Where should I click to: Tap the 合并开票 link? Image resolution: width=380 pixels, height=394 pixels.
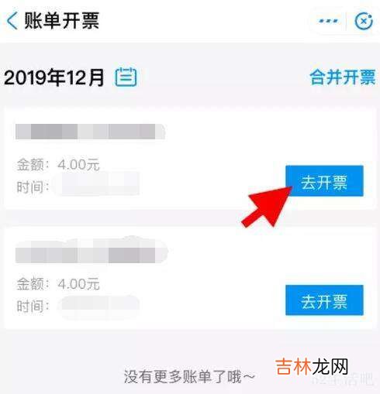coord(343,77)
